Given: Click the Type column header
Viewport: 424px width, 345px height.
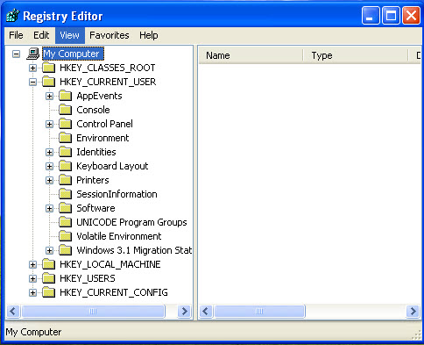Looking at the screenshot, I should tap(356, 55).
